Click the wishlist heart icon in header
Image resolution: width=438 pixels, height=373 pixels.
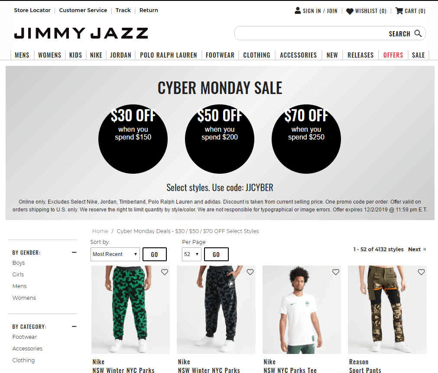point(350,11)
